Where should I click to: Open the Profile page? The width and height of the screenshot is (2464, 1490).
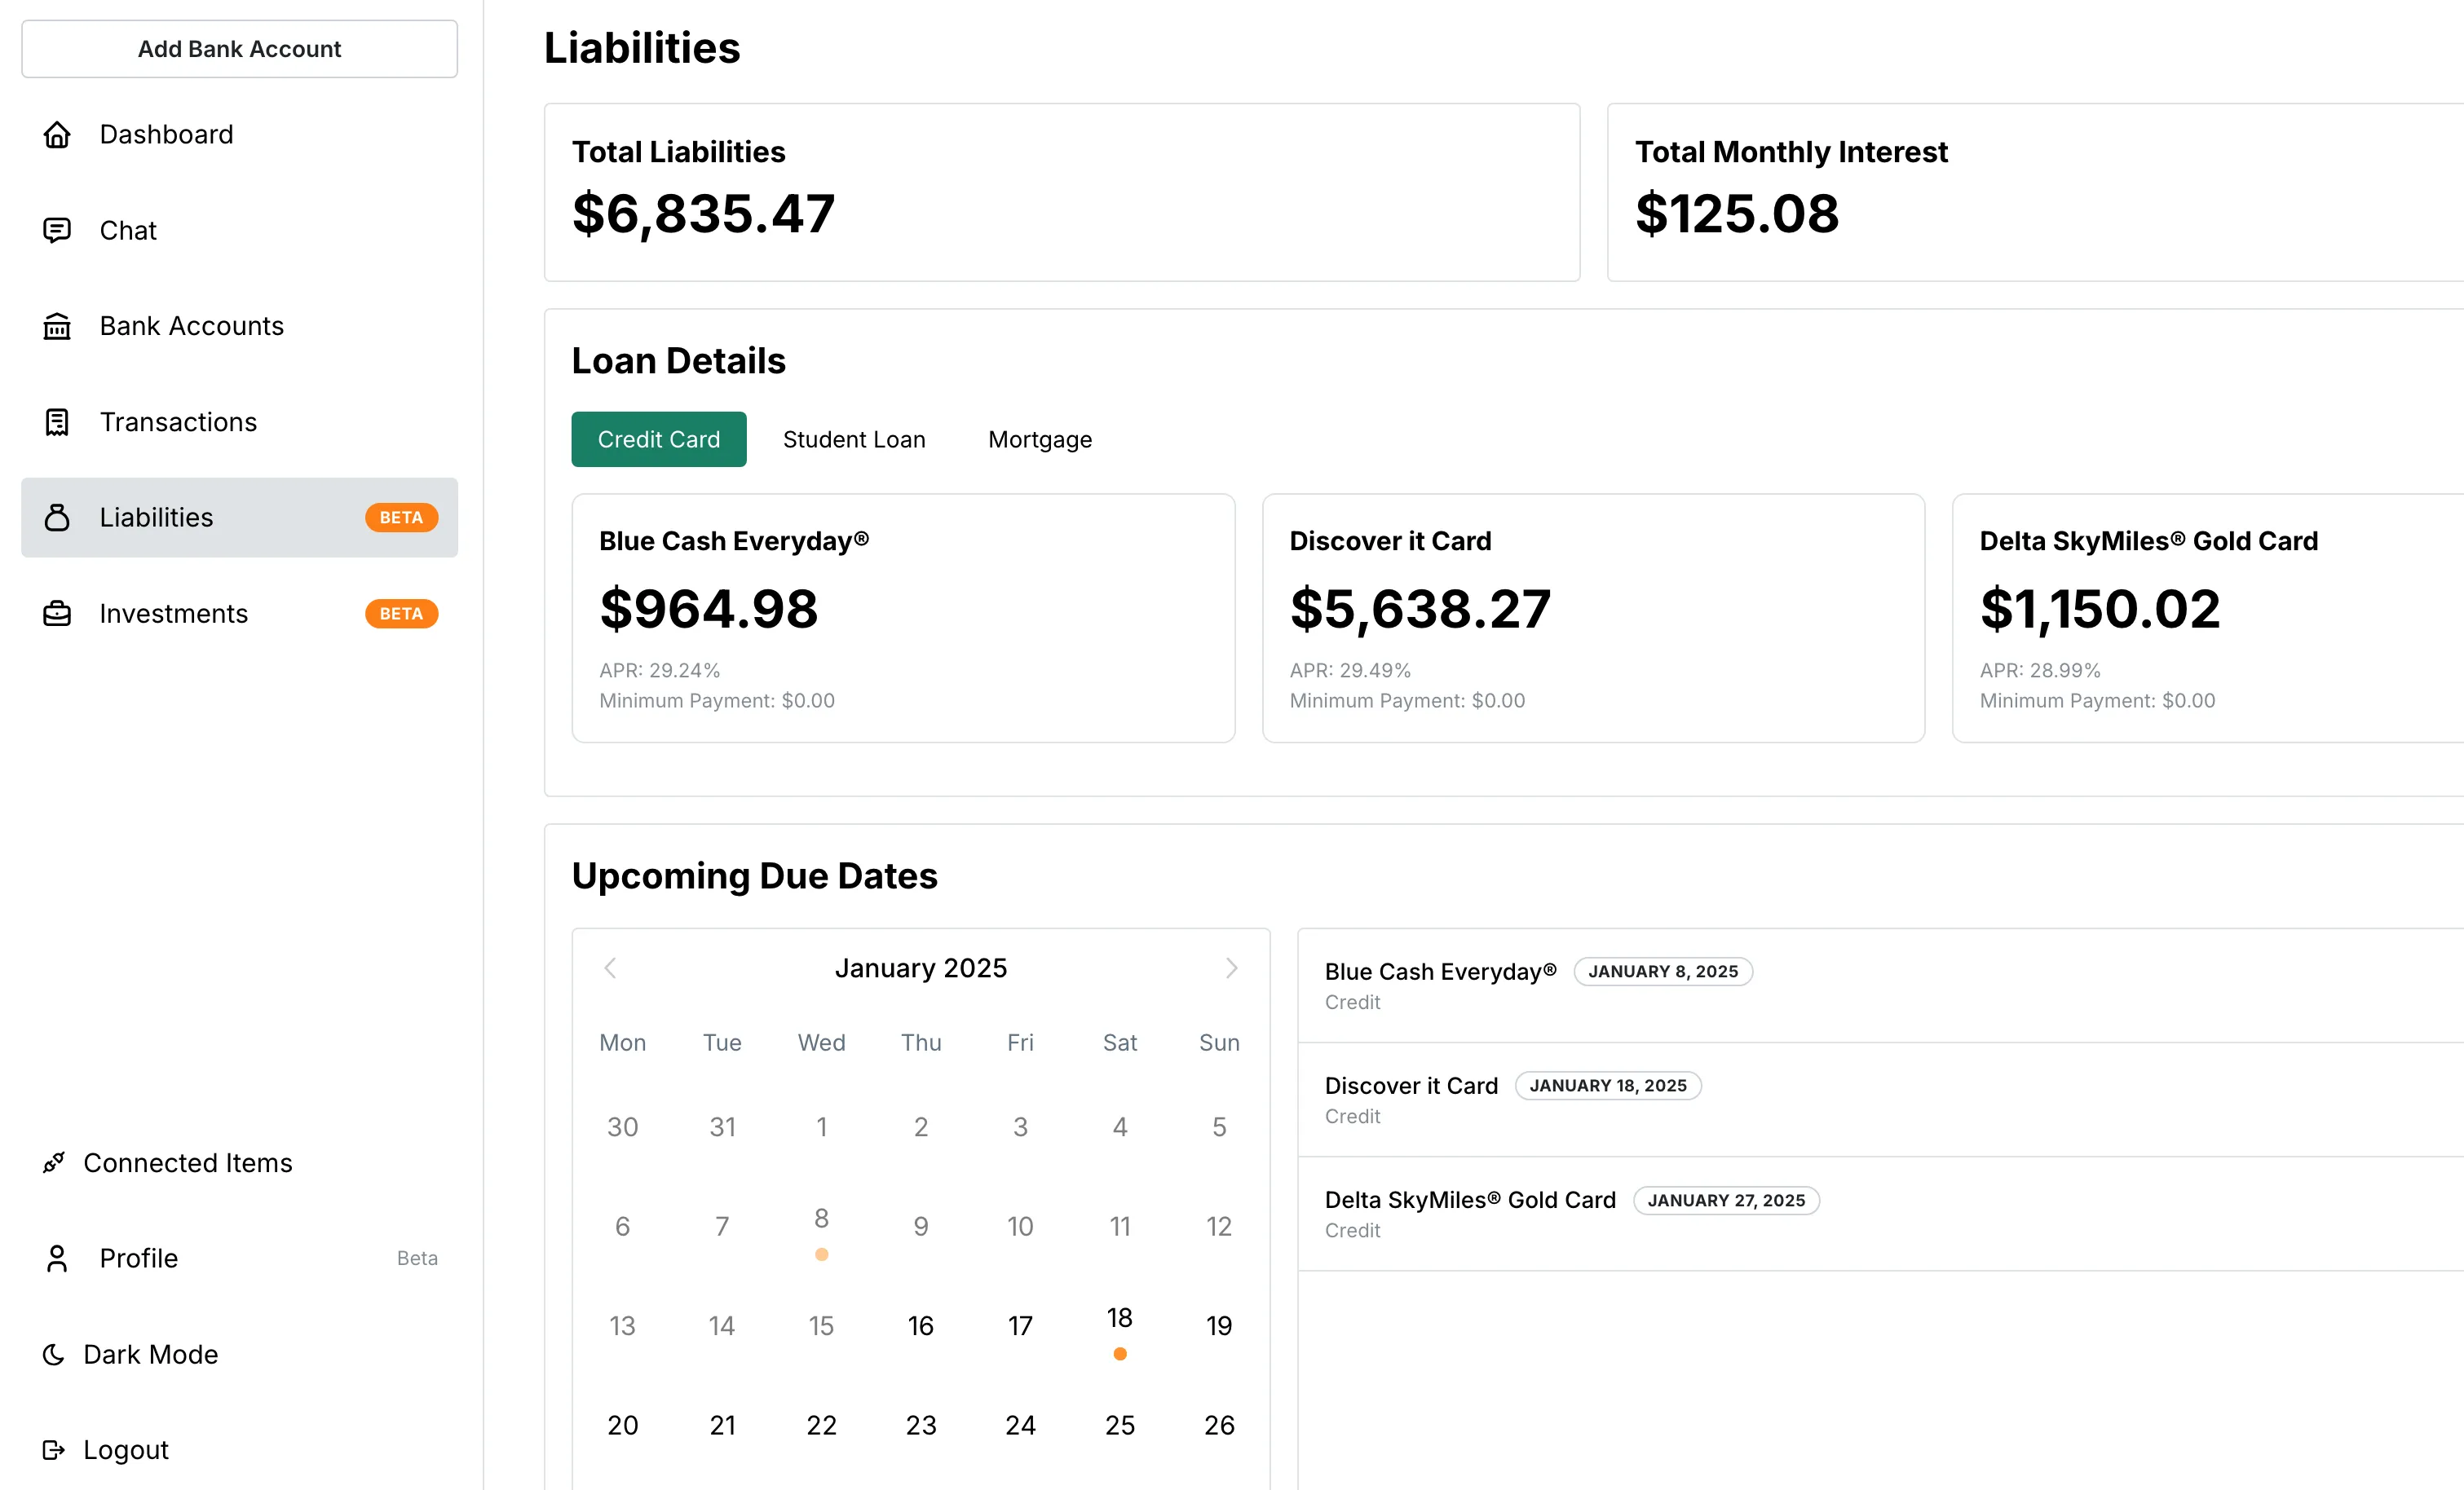(x=239, y=1258)
